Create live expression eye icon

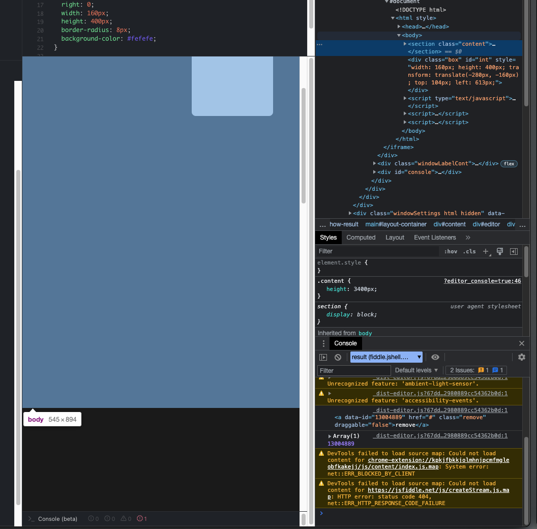[435, 357]
